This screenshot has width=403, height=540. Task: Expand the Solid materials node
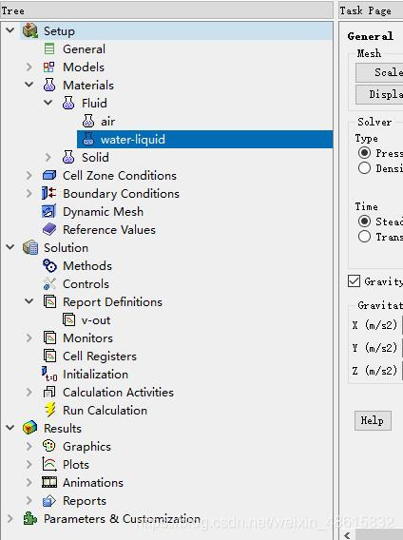[48, 158]
